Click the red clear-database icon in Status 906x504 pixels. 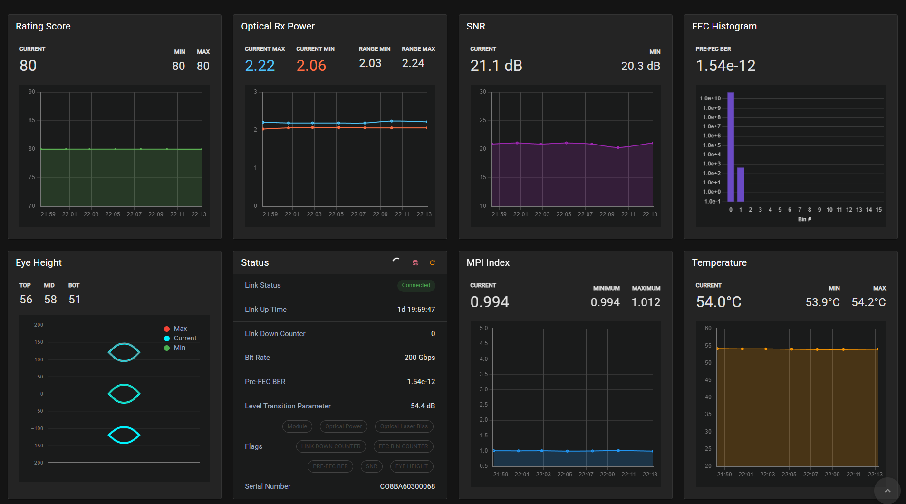(415, 262)
